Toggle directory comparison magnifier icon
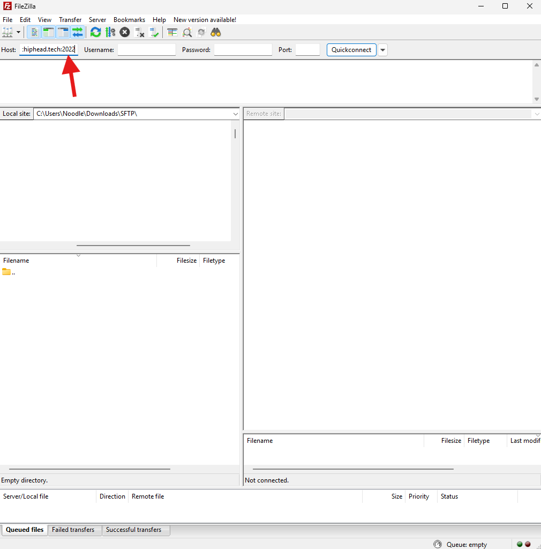The width and height of the screenshot is (541, 549). pyautogui.click(x=187, y=33)
